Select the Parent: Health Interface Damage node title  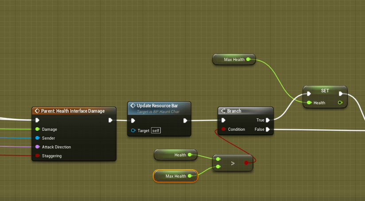[x=73, y=111]
